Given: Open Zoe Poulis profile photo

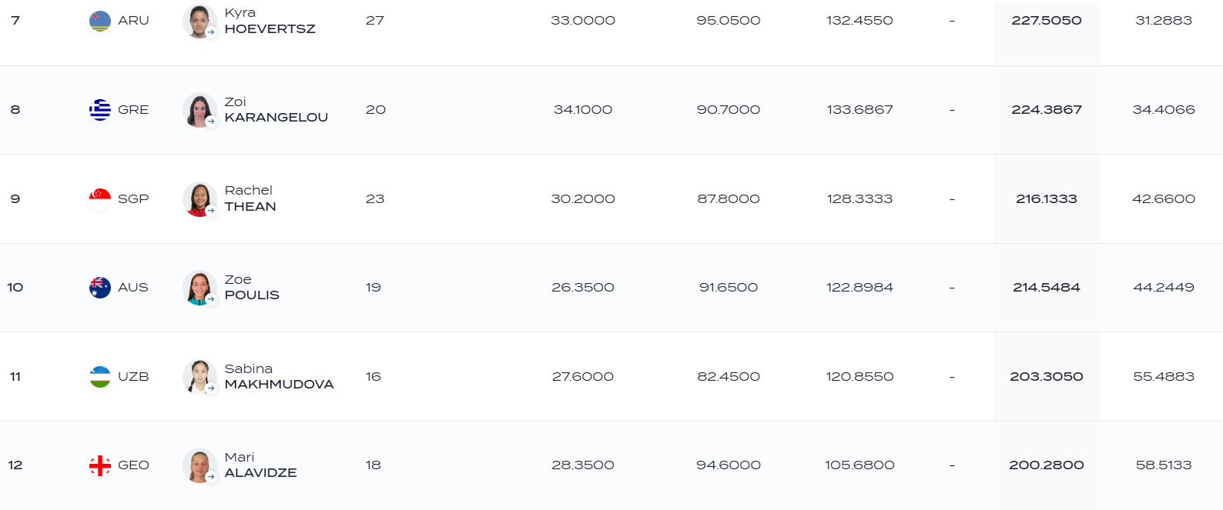Looking at the screenshot, I should point(199,288).
